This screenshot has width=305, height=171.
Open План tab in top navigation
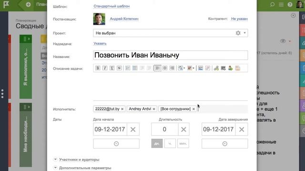[x=41, y=4]
